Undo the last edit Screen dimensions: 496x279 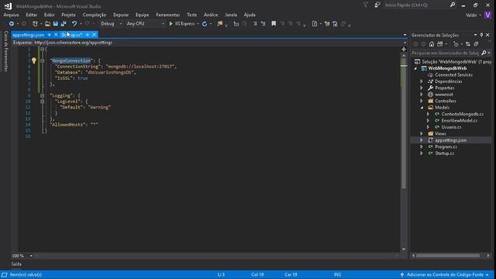click(74, 24)
